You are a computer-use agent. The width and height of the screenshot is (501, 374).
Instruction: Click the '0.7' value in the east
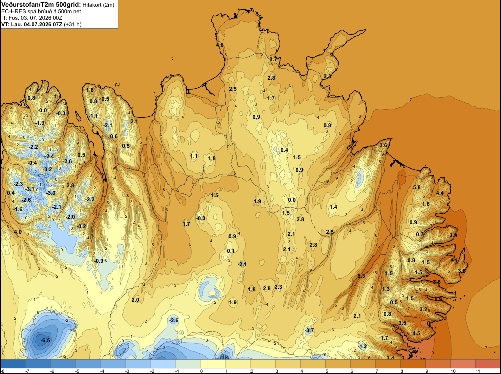(419, 234)
